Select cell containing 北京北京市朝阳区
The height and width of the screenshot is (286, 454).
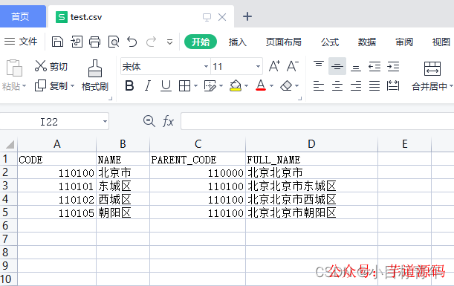click(311, 212)
